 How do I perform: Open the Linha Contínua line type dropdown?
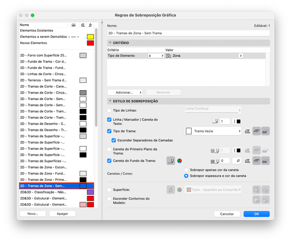click(213, 110)
